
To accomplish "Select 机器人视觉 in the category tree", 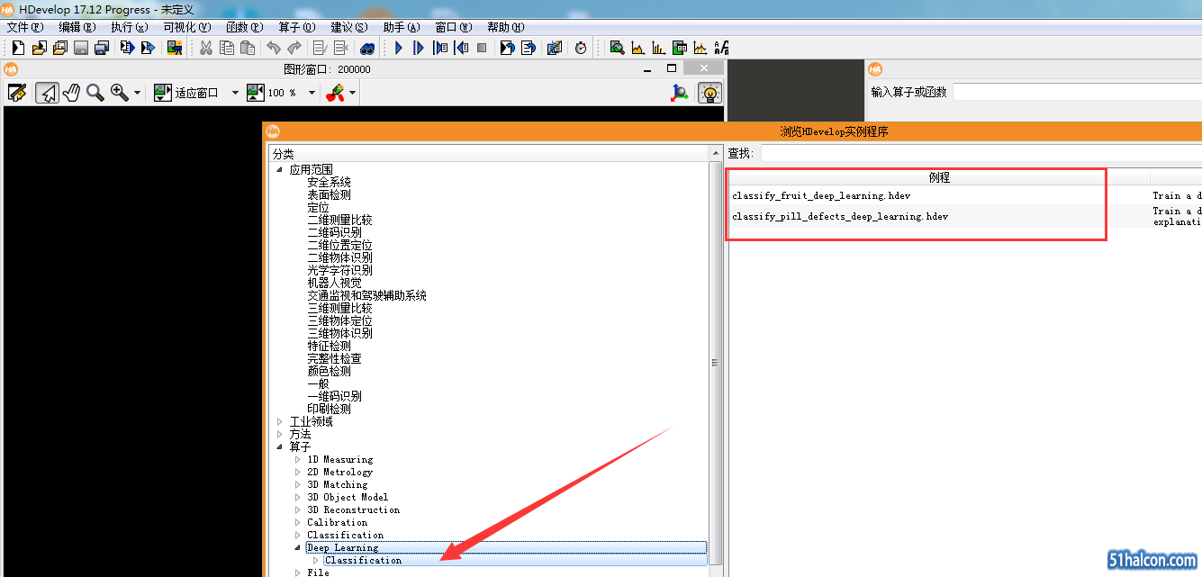I will (x=334, y=283).
